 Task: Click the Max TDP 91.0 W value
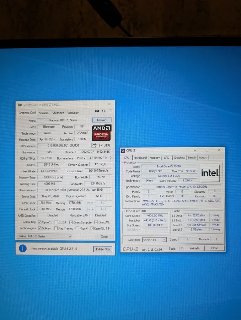(191, 171)
